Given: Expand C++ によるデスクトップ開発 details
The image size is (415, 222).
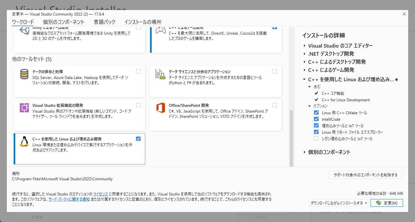Looking at the screenshot, I should coord(304,62).
